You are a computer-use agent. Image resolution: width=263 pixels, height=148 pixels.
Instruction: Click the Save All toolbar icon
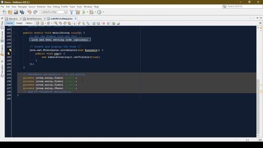coord(22,12)
